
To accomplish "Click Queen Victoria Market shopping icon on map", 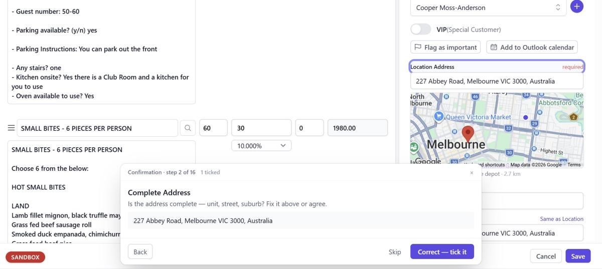I will [439, 117].
